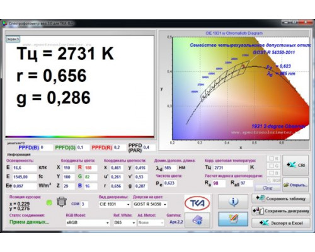Open the color tolerance dropdown GOST R 54350
315x252 pixels.
click(150, 204)
